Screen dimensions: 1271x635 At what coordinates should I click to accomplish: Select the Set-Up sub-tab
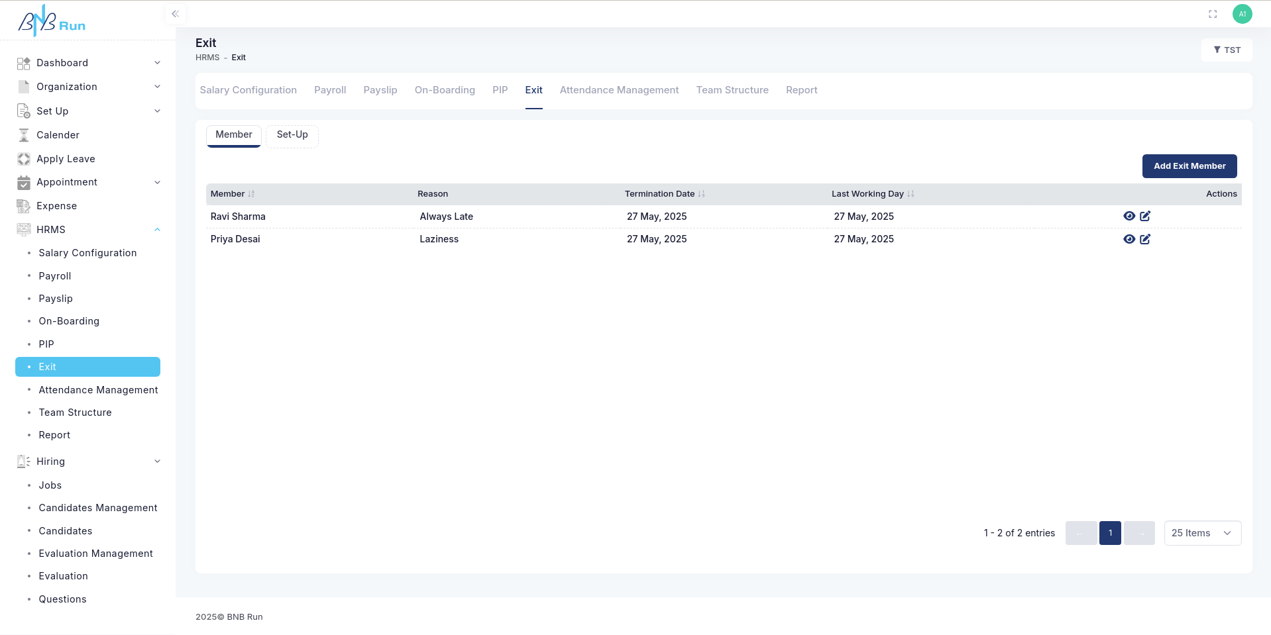coord(292,135)
